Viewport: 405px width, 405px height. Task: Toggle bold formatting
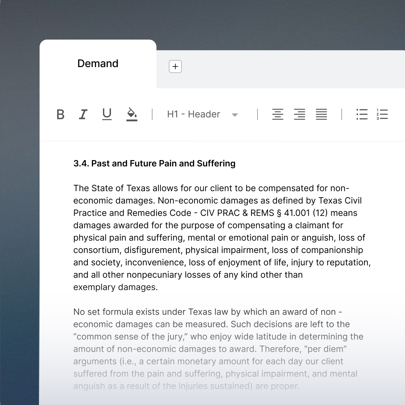pyautogui.click(x=61, y=114)
